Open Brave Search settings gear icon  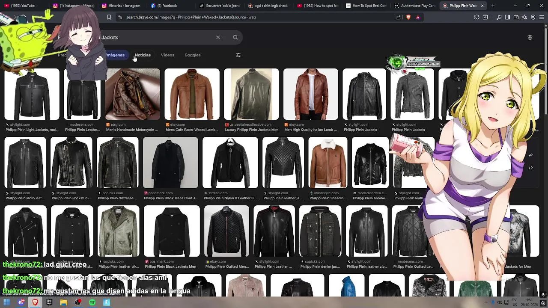(530, 37)
